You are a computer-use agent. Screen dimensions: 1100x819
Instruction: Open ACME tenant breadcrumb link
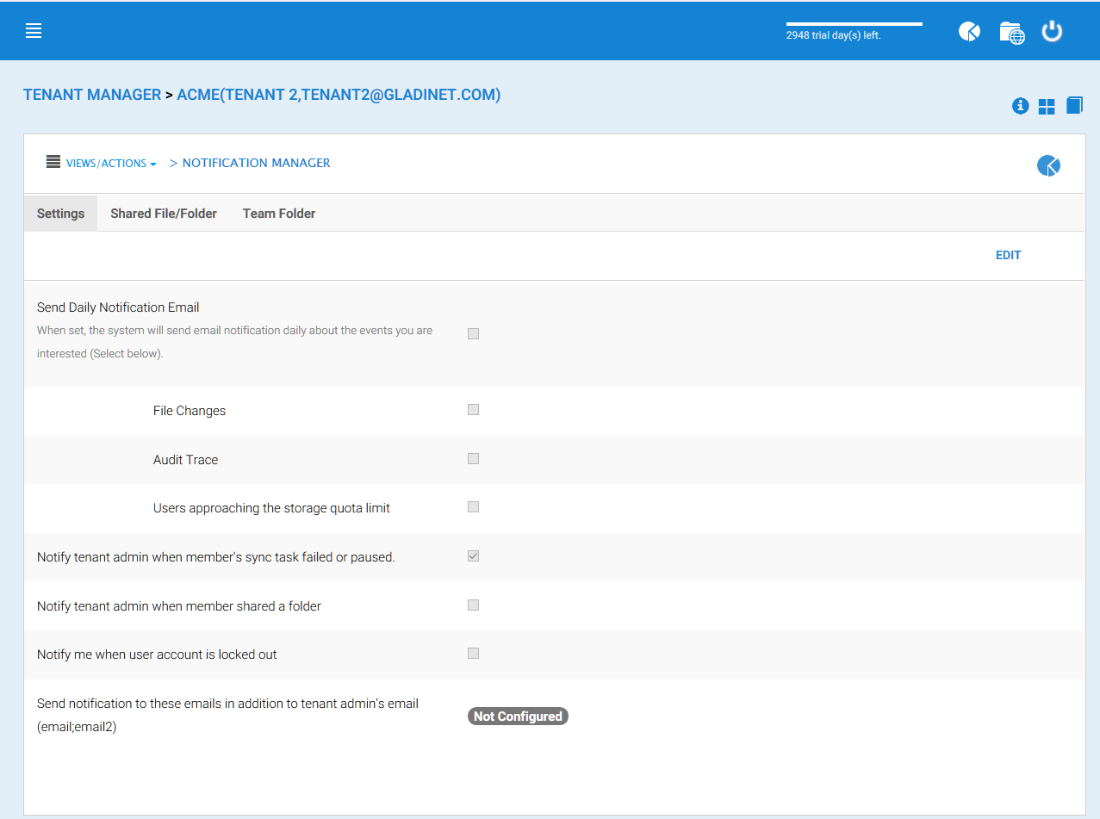click(339, 95)
